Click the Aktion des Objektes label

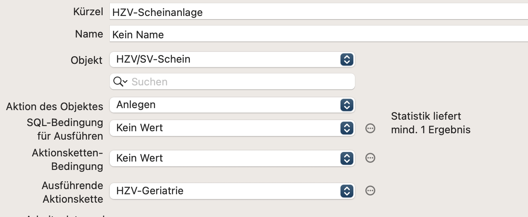tap(54, 107)
